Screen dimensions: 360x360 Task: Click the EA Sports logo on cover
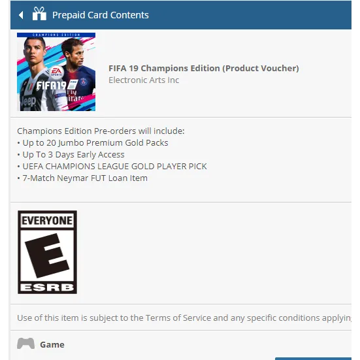(x=56, y=72)
